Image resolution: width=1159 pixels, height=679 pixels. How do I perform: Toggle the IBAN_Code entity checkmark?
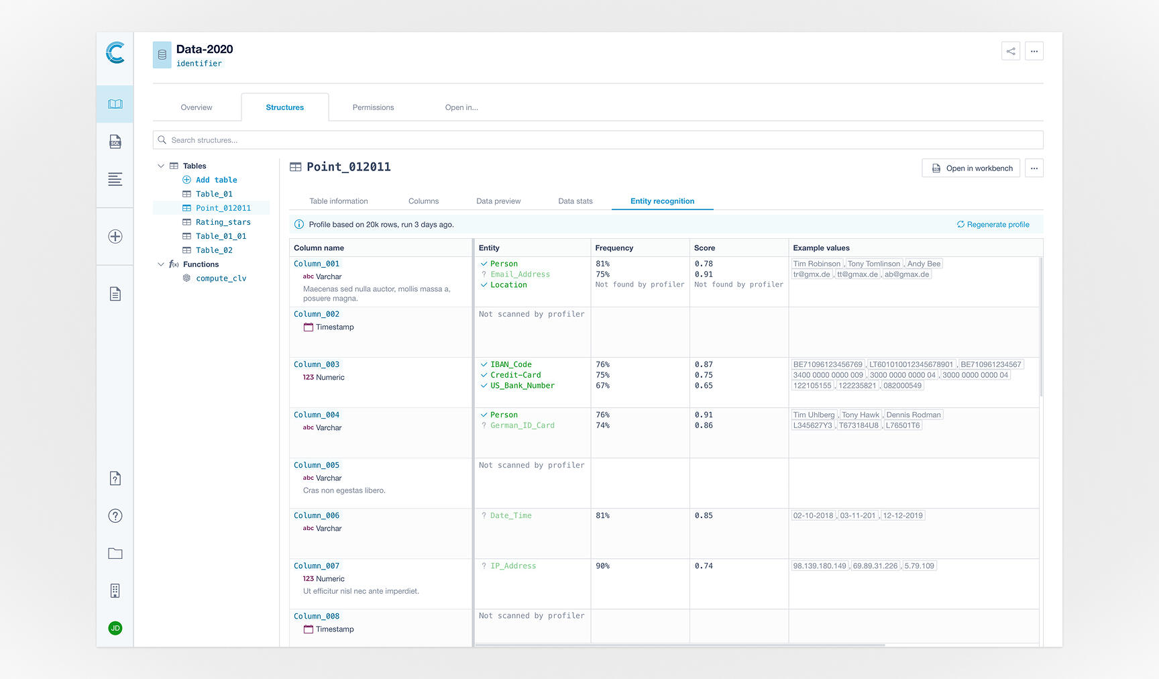[484, 365]
